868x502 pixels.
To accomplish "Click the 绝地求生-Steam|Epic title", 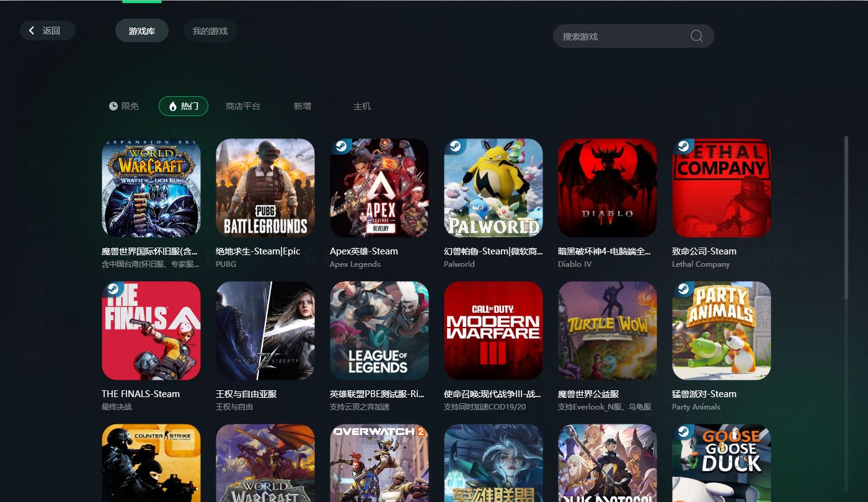I will (x=258, y=251).
